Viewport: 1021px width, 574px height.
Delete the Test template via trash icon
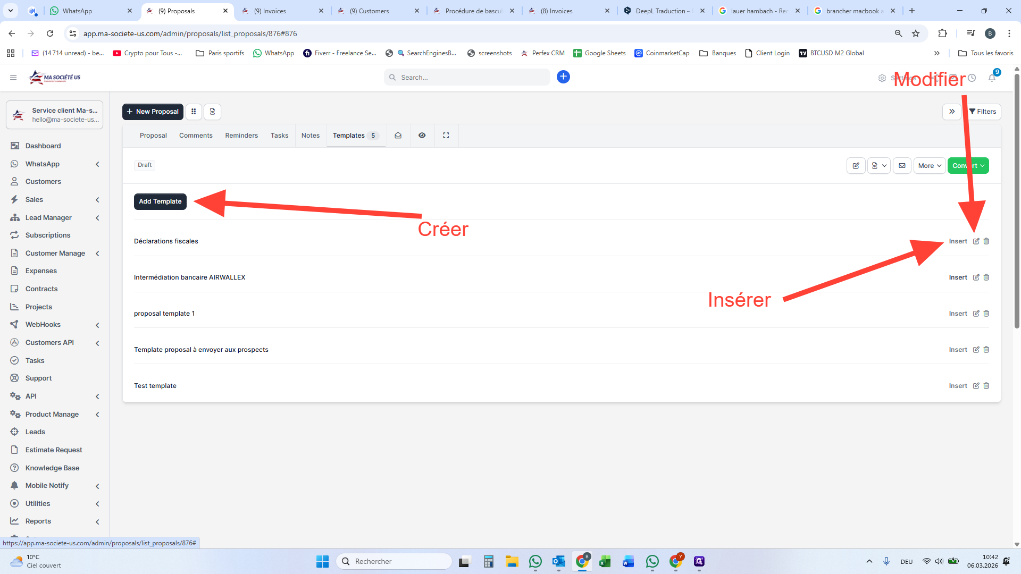[x=986, y=386]
